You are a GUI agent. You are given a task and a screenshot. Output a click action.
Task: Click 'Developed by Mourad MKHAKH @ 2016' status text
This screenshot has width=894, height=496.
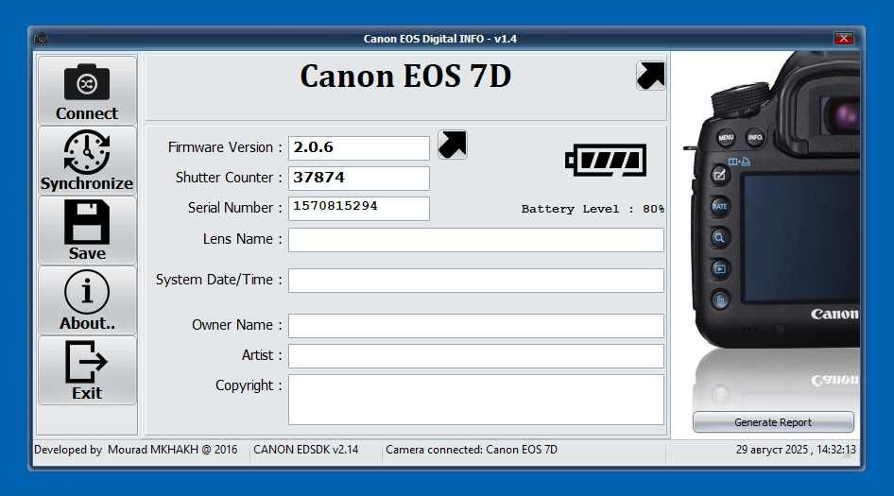pyautogui.click(x=136, y=450)
